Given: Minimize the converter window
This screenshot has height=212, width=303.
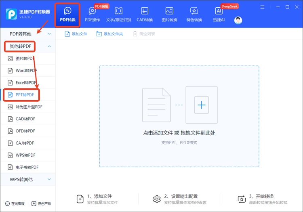Looking at the screenshot, I should coord(278,7).
